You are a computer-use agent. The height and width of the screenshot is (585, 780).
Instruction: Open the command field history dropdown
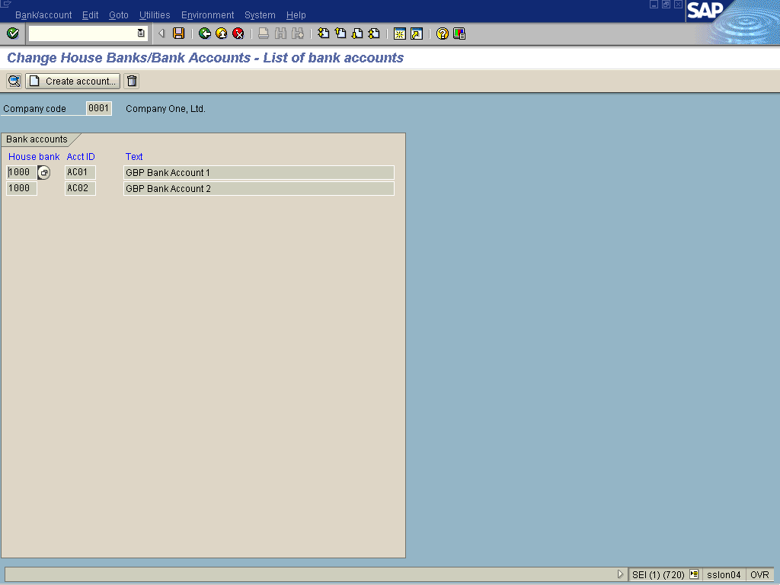[141, 34]
